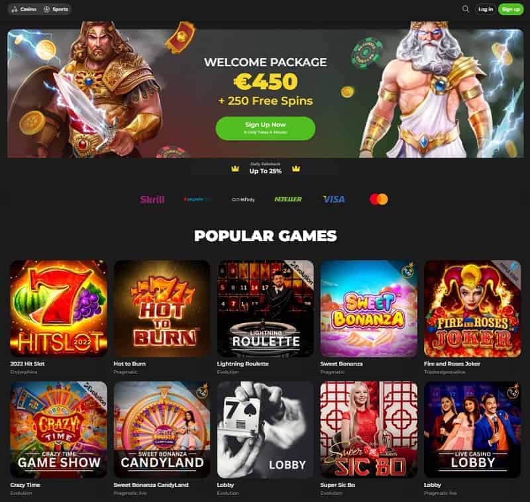Open Fire and Roses Joker thumbnail
The height and width of the screenshot is (502, 530).
click(472, 309)
